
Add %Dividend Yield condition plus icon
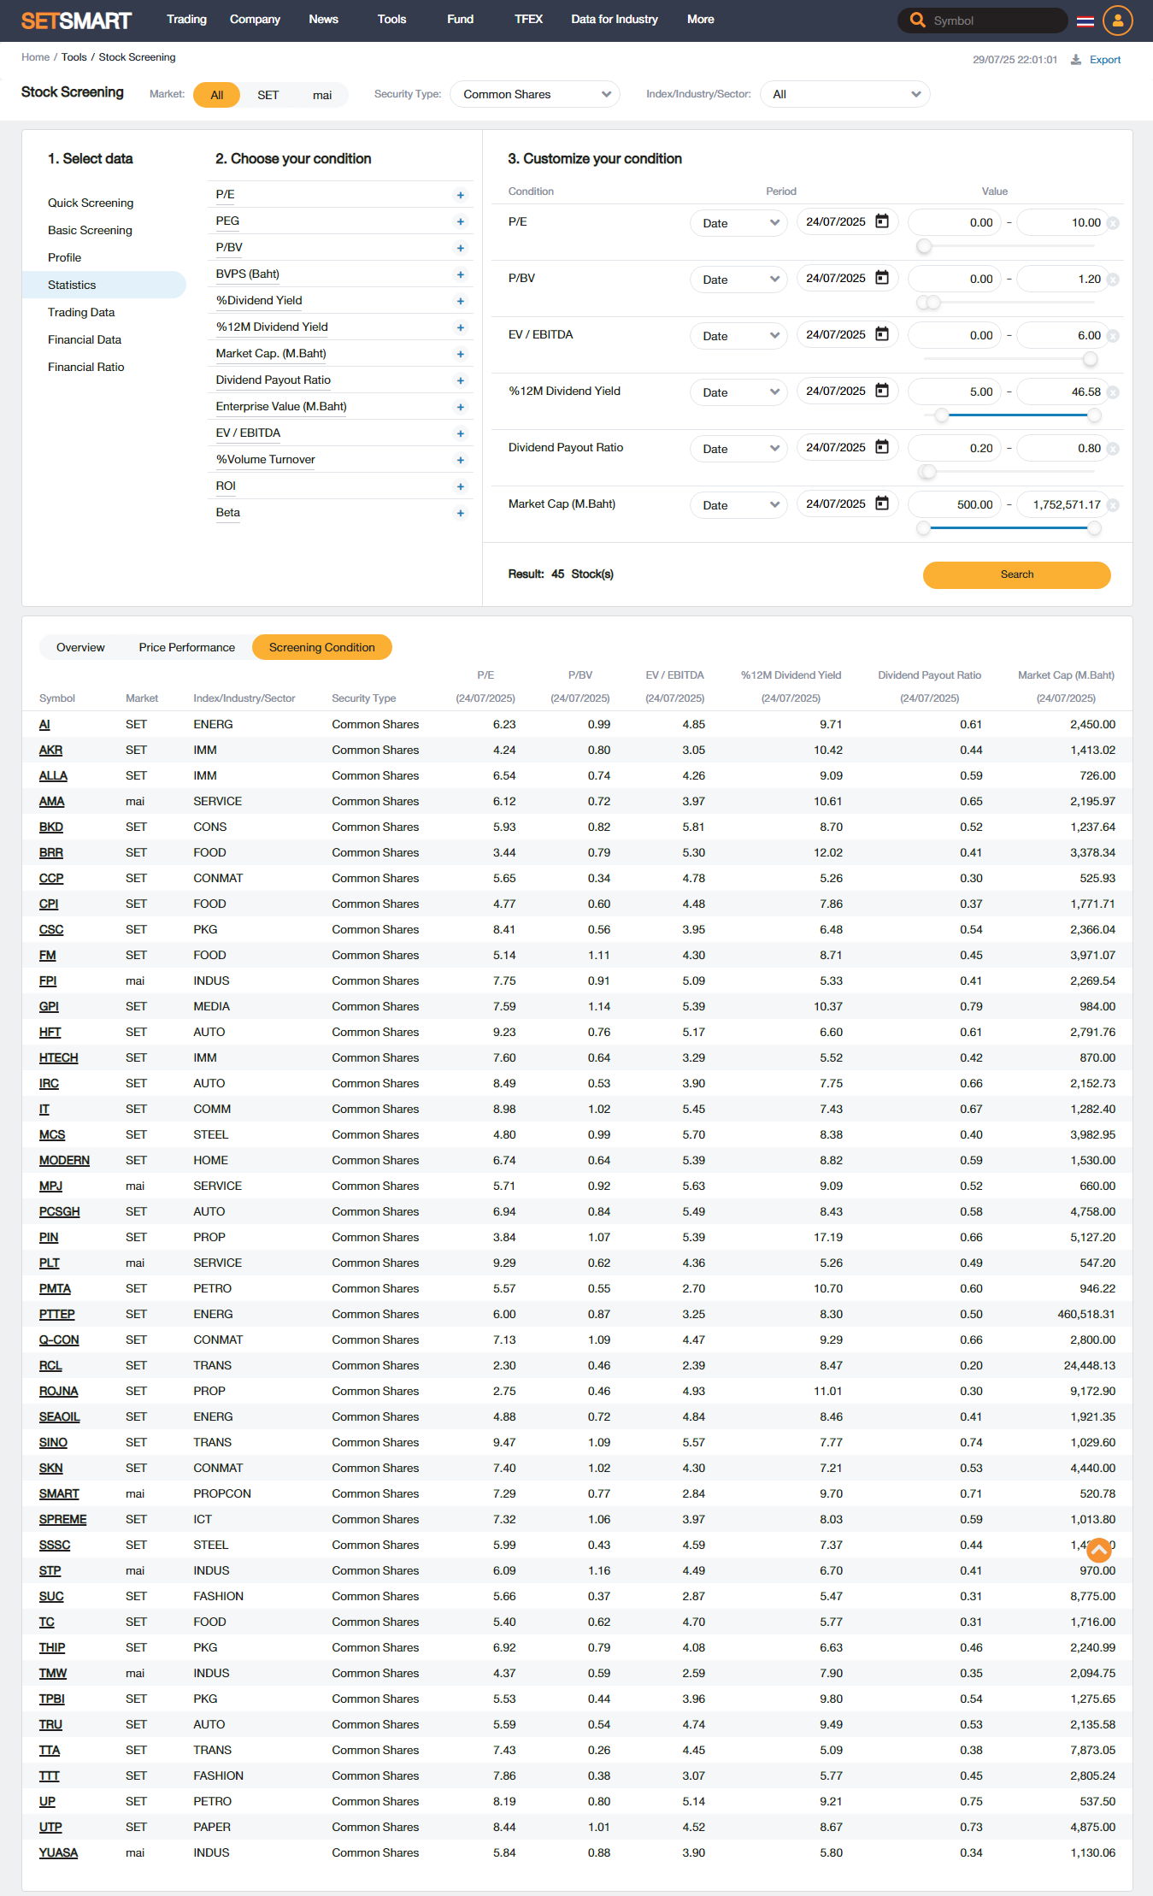tap(461, 301)
